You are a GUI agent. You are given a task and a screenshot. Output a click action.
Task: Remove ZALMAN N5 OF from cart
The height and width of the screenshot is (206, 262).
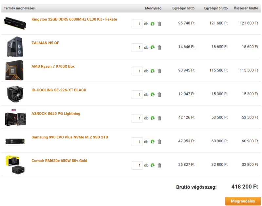(159, 47)
